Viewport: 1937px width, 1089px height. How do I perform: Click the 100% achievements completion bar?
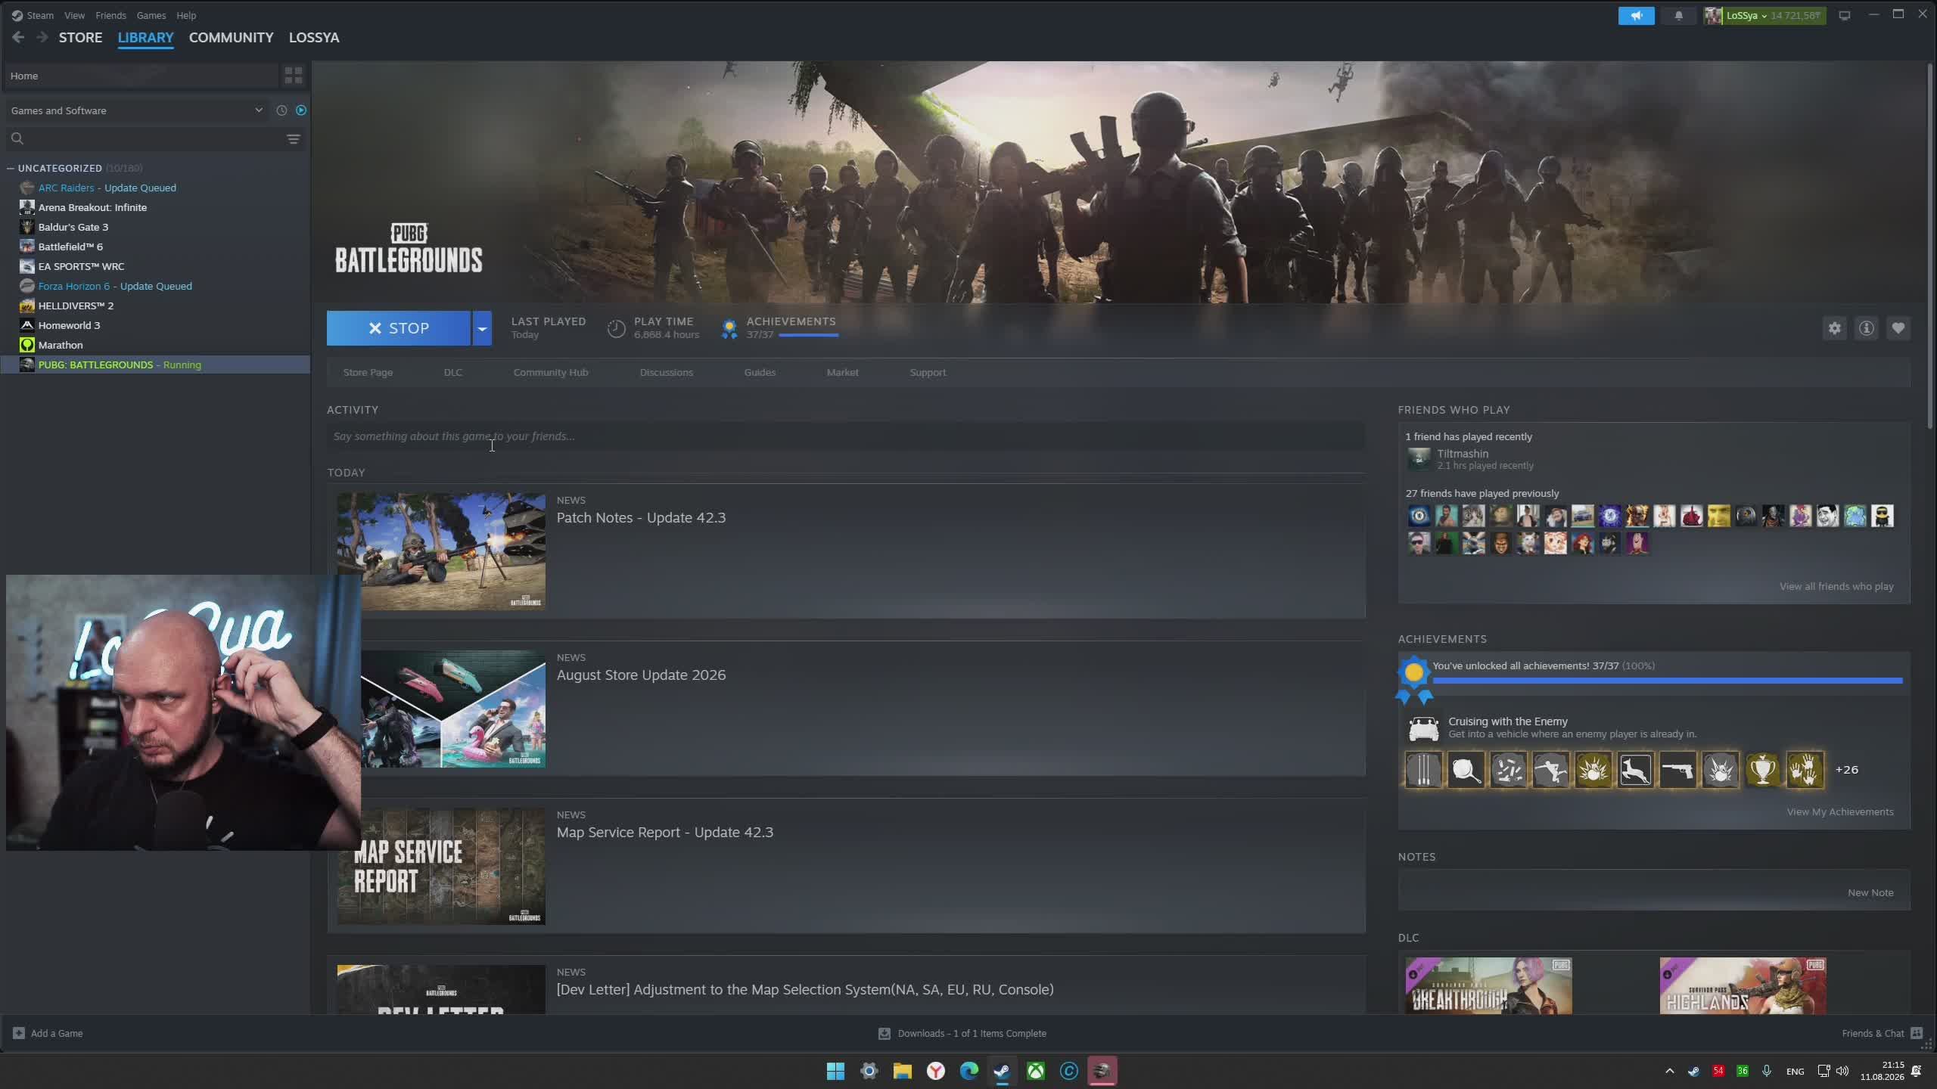click(1668, 681)
